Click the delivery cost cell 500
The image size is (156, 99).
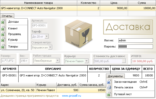coord(68,90)
